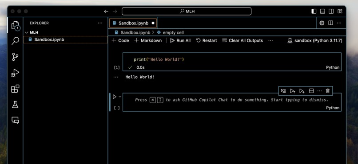The image size is (358, 164).
Task: Open the Search view in activity bar
Action: [15, 41]
